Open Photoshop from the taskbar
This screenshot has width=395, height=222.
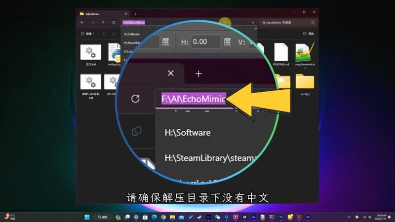(281, 217)
